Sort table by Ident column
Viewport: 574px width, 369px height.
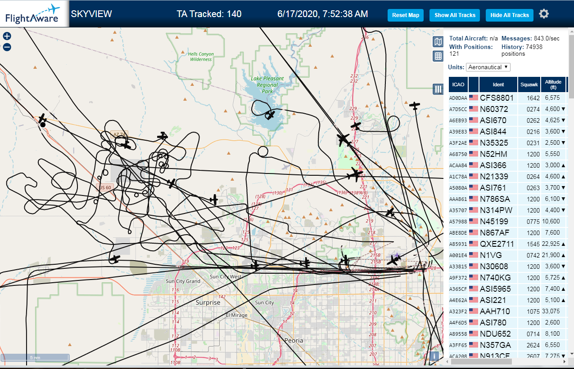tap(498, 84)
